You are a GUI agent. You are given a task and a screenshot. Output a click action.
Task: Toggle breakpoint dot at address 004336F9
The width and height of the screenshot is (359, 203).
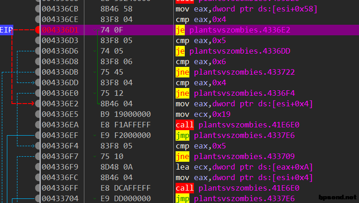pyautogui.click(x=38, y=167)
